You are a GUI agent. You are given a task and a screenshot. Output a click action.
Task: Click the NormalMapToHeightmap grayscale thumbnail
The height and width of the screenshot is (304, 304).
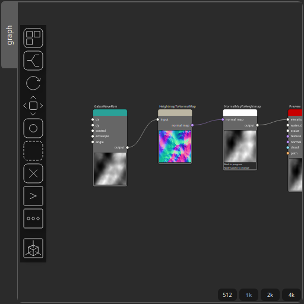click(240, 146)
